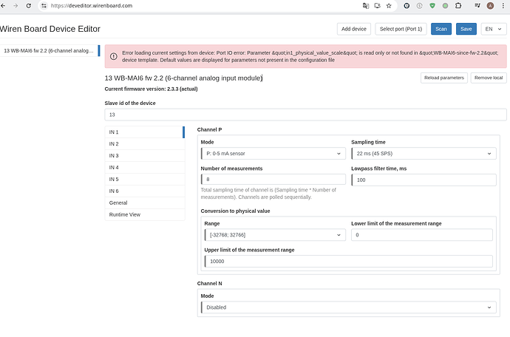Open the Channel N Mode dropdown
The width and height of the screenshot is (510, 337).
coord(349,307)
